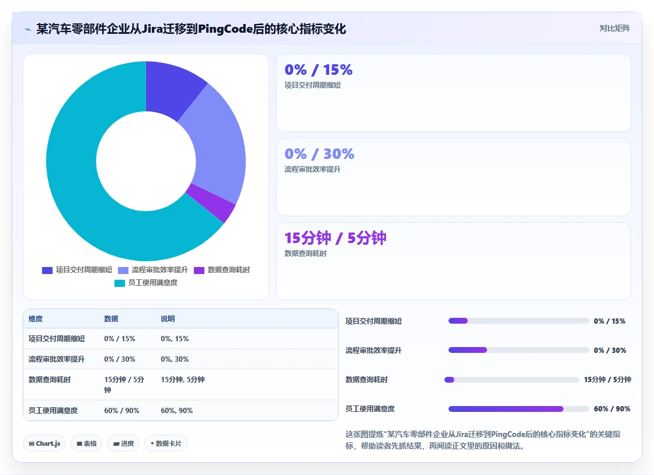The width and height of the screenshot is (654, 475).
Task: Click table cell 项目交付周期缩短
Action: click(x=57, y=338)
